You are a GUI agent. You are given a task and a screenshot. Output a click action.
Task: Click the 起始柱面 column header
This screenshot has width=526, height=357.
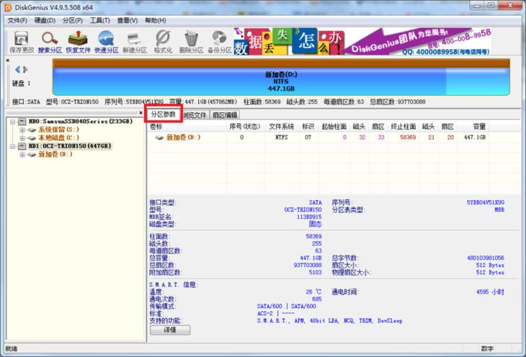click(x=334, y=127)
